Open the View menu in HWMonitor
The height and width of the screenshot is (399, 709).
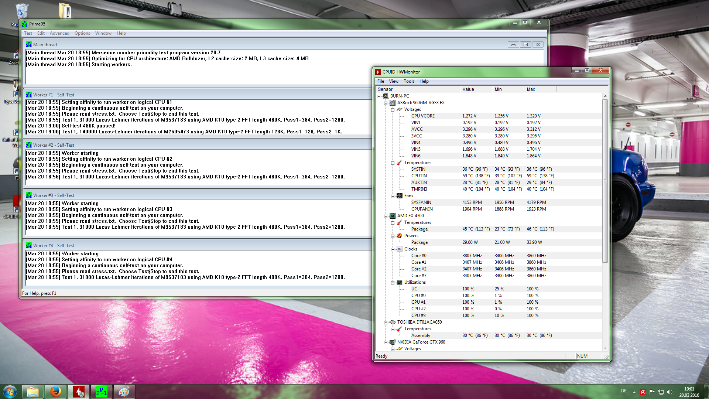[x=394, y=81]
